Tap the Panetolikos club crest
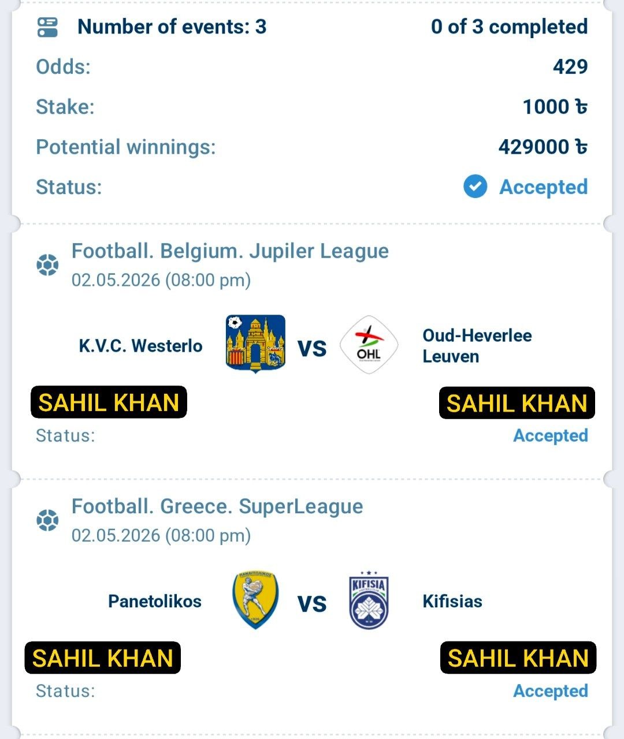Image resolution: width=624 pixels, height=739 pixels. (x=255, y=600)
